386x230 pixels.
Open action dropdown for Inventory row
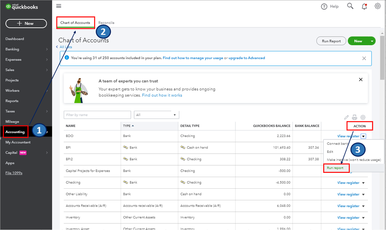(x=363, y=218)
